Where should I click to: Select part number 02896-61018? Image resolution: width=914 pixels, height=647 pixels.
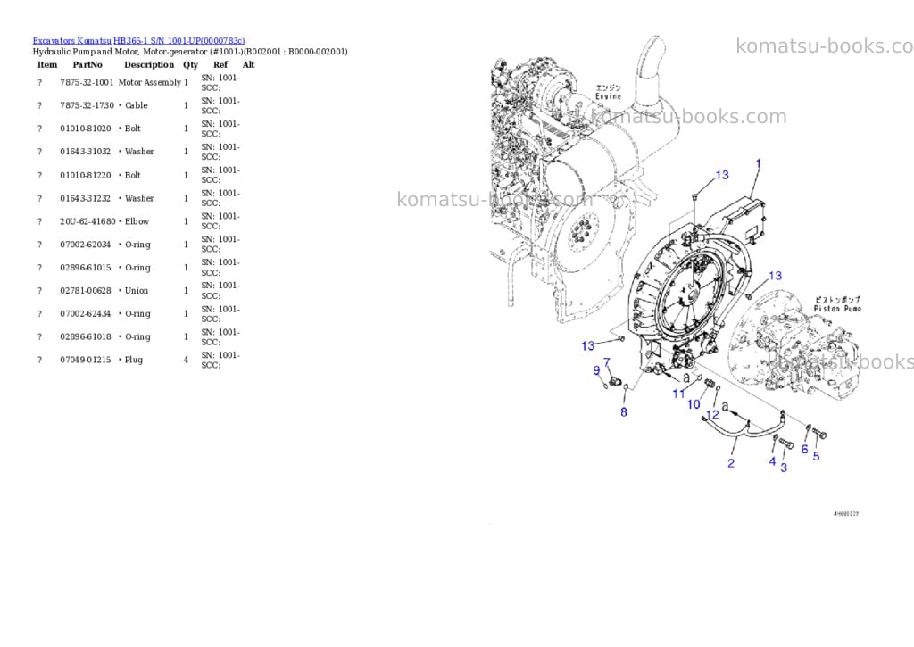[x=85, y=337]
